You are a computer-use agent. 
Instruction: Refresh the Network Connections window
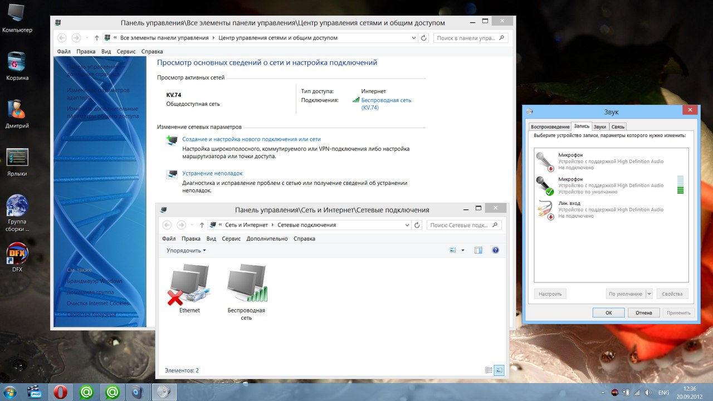coord(417,225)
